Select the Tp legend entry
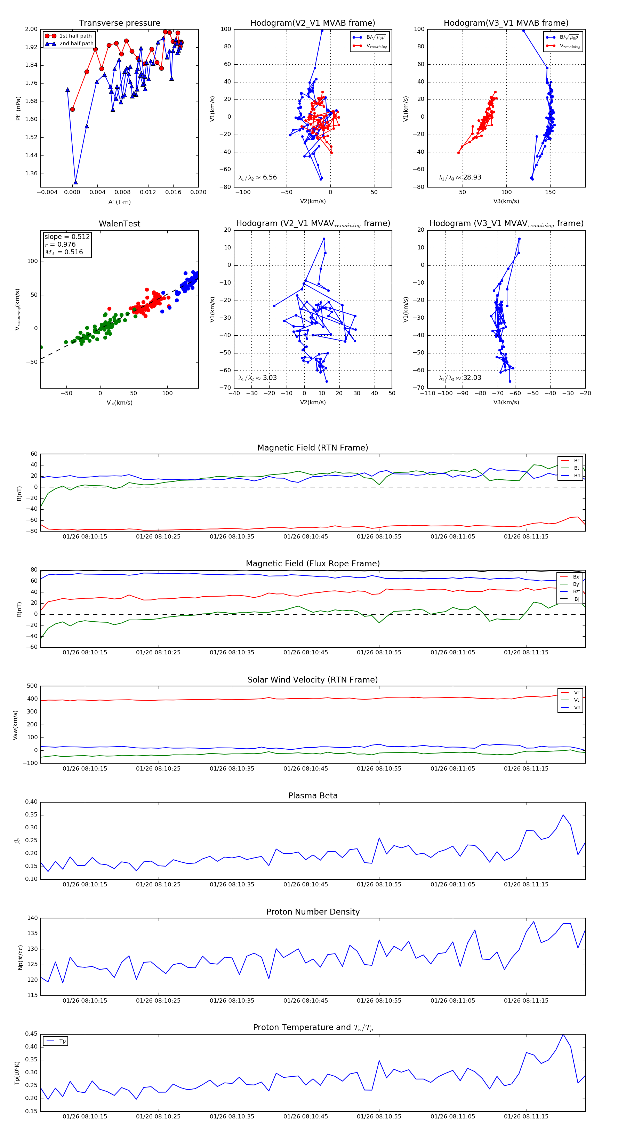 [56, 1042]
